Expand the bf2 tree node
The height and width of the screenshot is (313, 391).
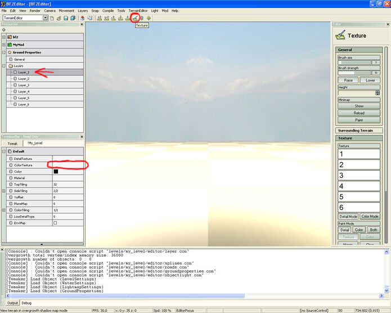[4, 37]
